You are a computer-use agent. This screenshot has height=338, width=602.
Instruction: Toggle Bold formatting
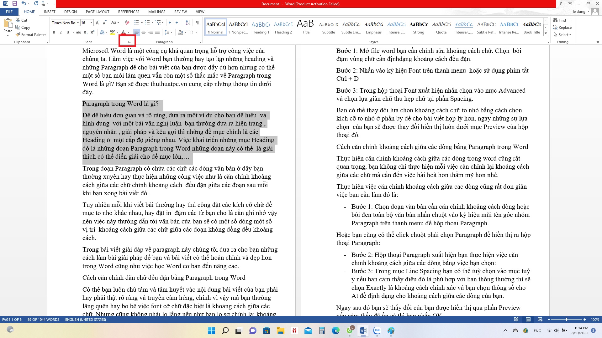[x=54, y=32]
